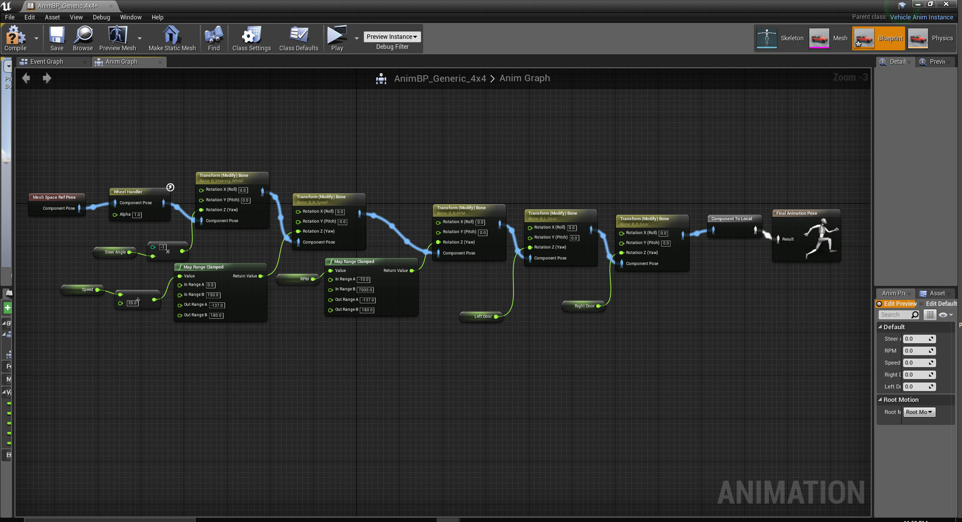Open the Preview Instance debug filter dropdown
The width and height of the screenshot is (962, 522).
click(392, 37)
